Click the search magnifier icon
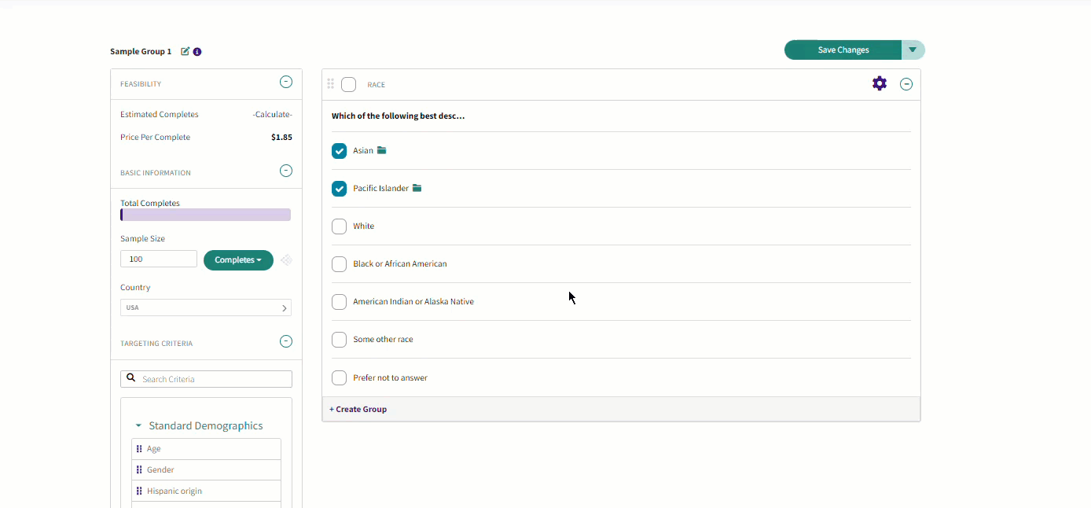 pyautogui.click(x=131, y=378)
